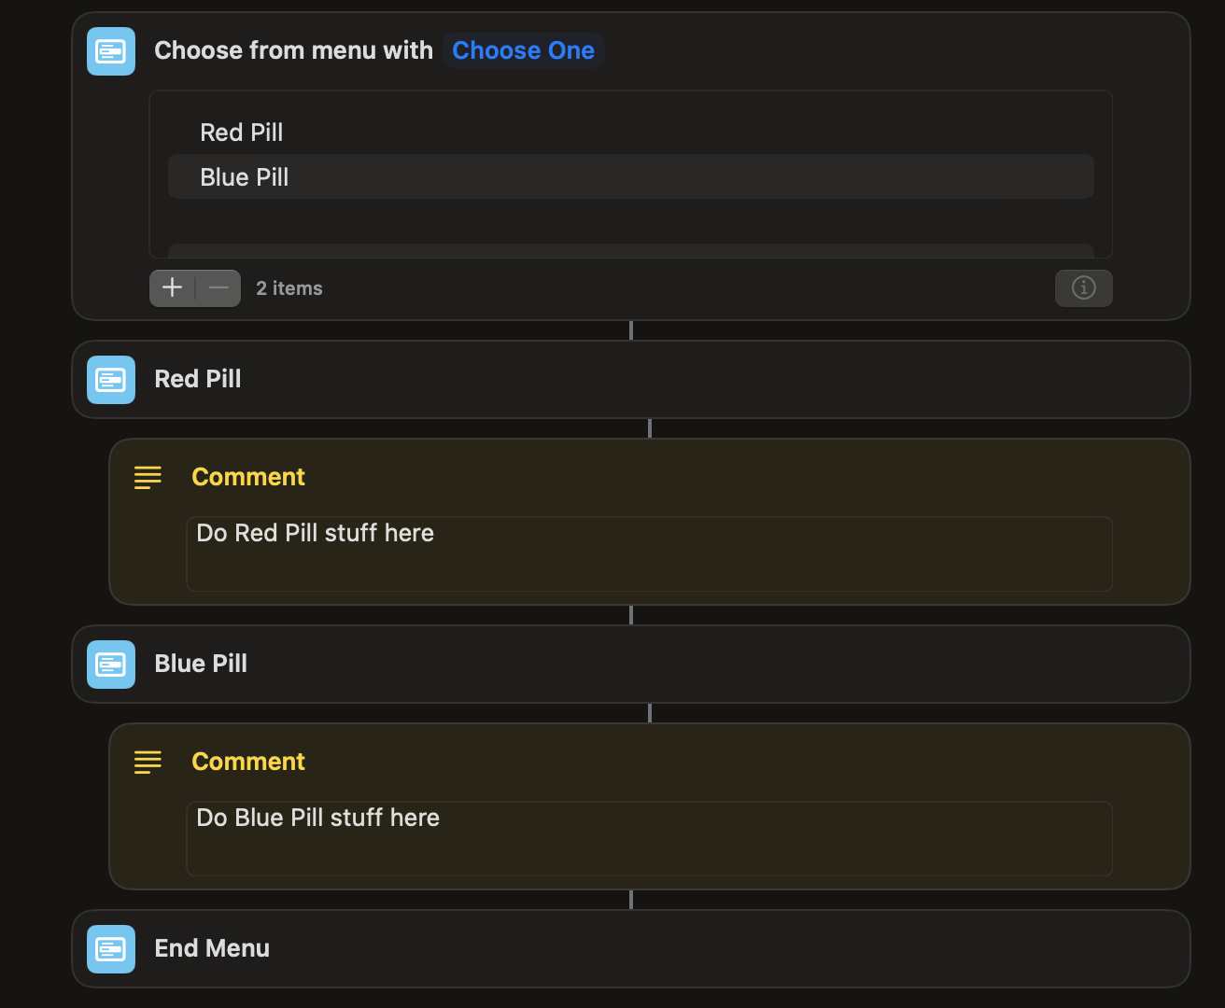Click the first yellow Comment title
The width and height of the screenshot is (1225, 1008).
click(x=248, y=478)
